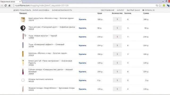Delete eye shadow 'Гламурный дуэт' item
This screenshot has width=170, height=95.
coord(82,28)
